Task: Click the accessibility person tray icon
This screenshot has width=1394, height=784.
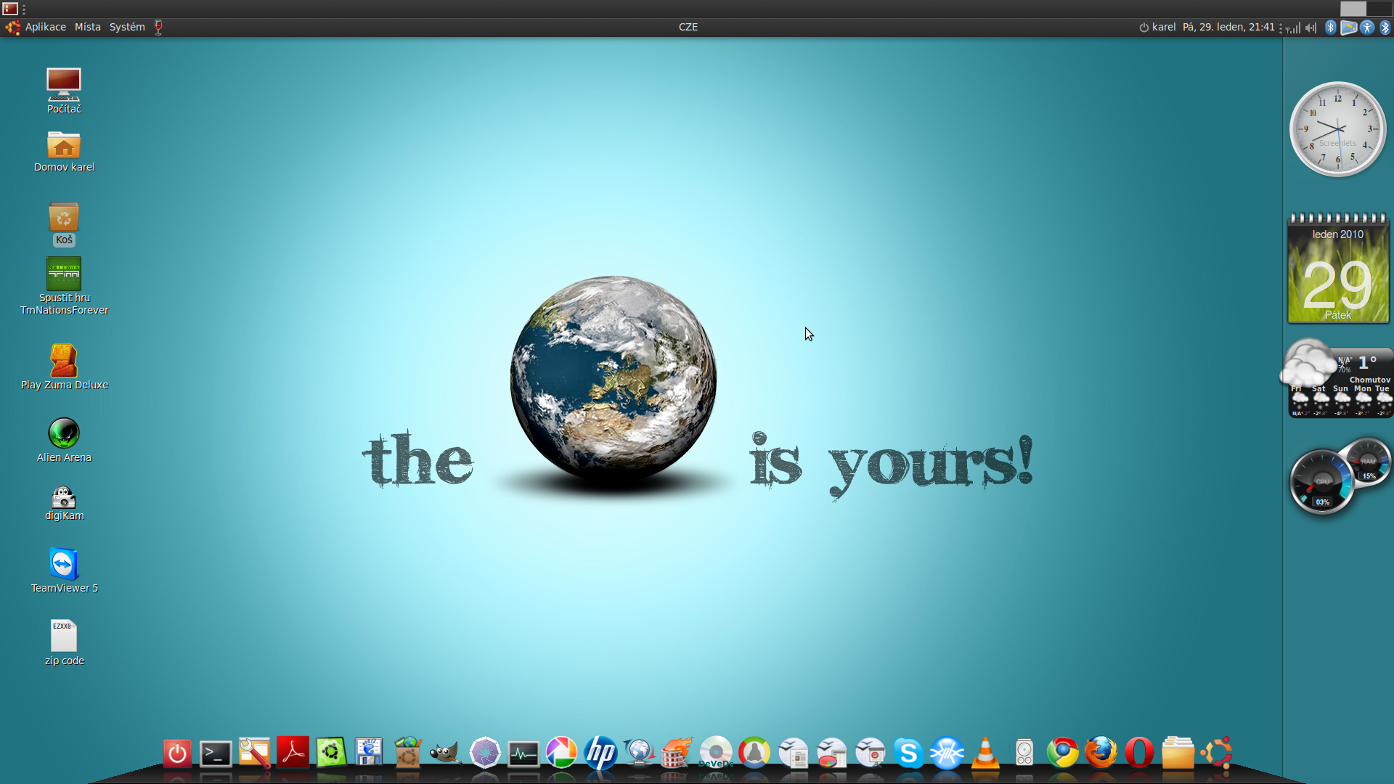Action: [x=1367, y=27]
